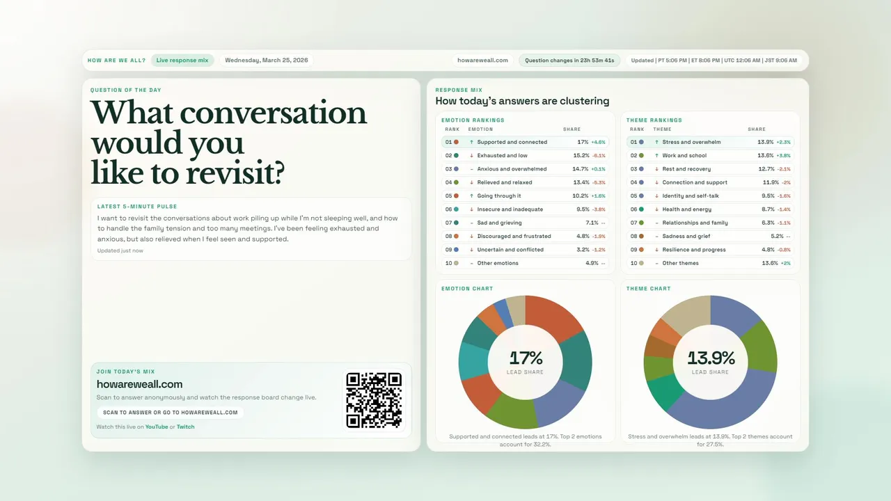Click the down arrow beside Health and energy

(x=656, y=209)
